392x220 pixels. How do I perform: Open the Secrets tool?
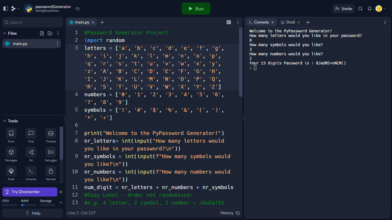[x=51, y=173]
